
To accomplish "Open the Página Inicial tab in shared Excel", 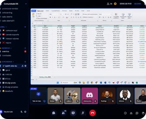I will (40, 11).
